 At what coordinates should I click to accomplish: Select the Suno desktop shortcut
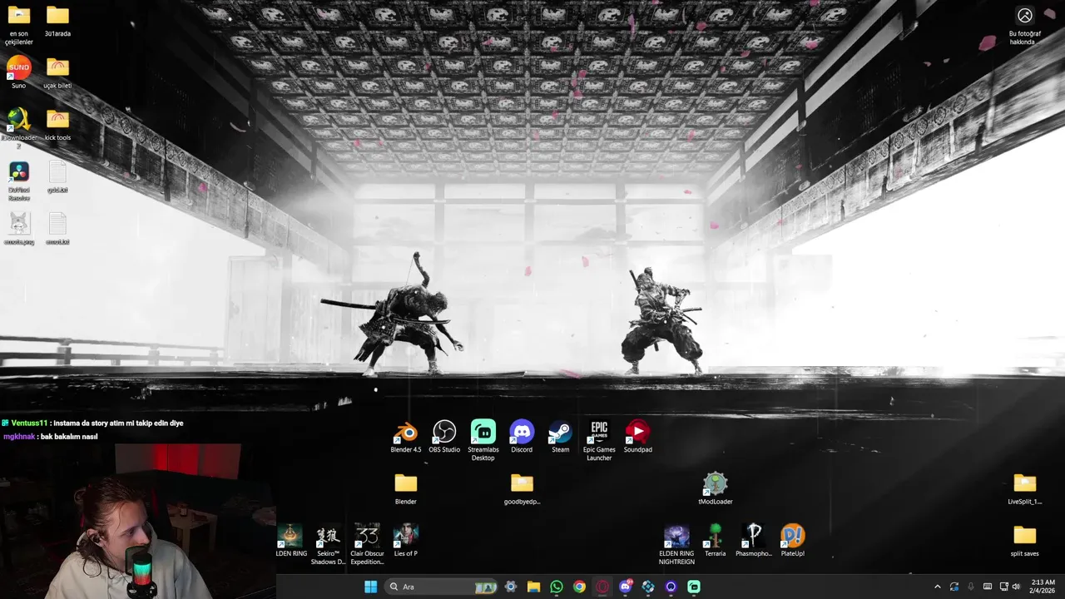point(18,72)
